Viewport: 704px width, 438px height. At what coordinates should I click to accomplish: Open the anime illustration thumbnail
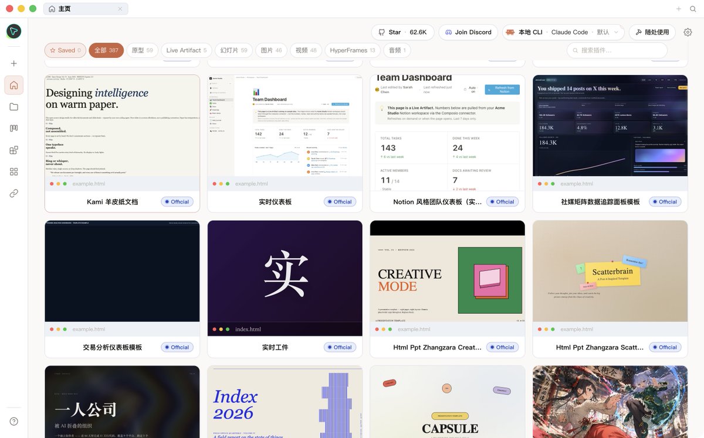[x=610, y=402]
